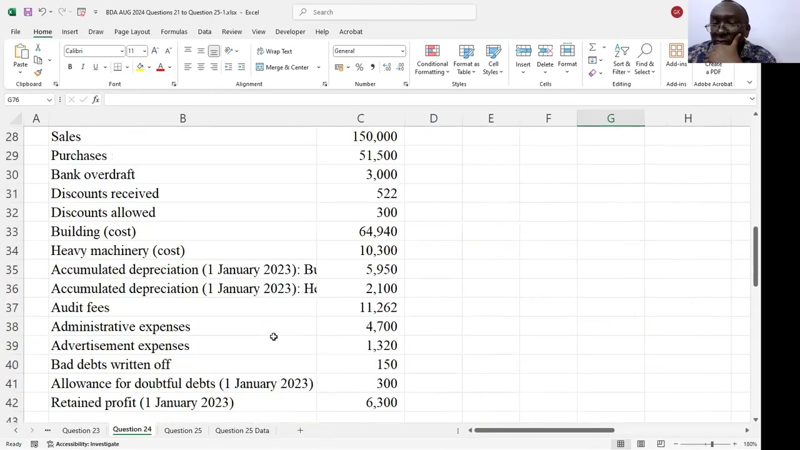Select cell containing Audit fees

coord(182,307)
